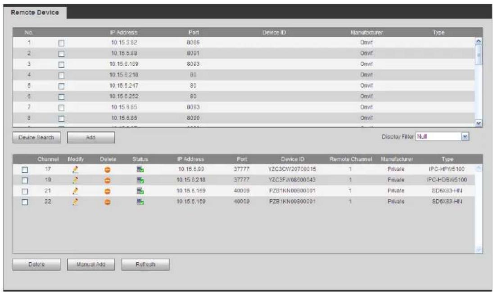Click the Device Search button
Image resolution: width=493 pixels, height=292 pixels.
pyautogui.click(x=36, y=137)
